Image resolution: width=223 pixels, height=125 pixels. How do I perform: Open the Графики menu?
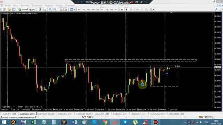tap(37, 6)
